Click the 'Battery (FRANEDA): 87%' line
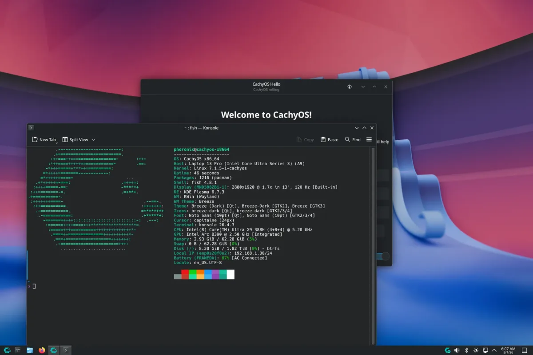The image size is (533, 355). [x=220, y=258]
